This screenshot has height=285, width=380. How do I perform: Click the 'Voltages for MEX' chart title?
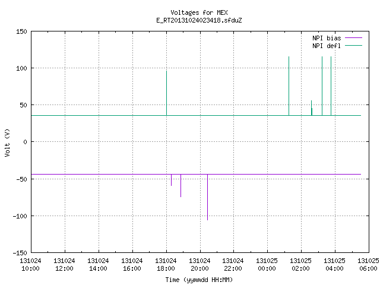[199, 12]
